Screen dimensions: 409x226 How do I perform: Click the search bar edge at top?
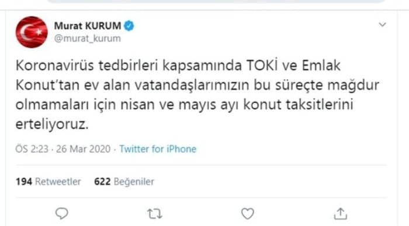217,1
